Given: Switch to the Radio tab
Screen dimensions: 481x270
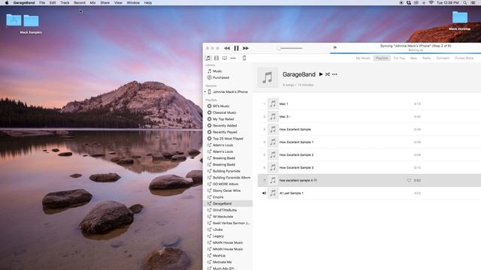Looking at the screenshot, I should tap(426, 58).
